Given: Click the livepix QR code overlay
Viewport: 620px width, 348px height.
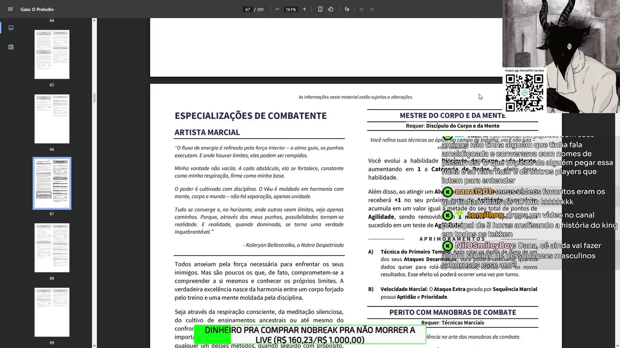Looking at the screenshot, I should (525, 93).
